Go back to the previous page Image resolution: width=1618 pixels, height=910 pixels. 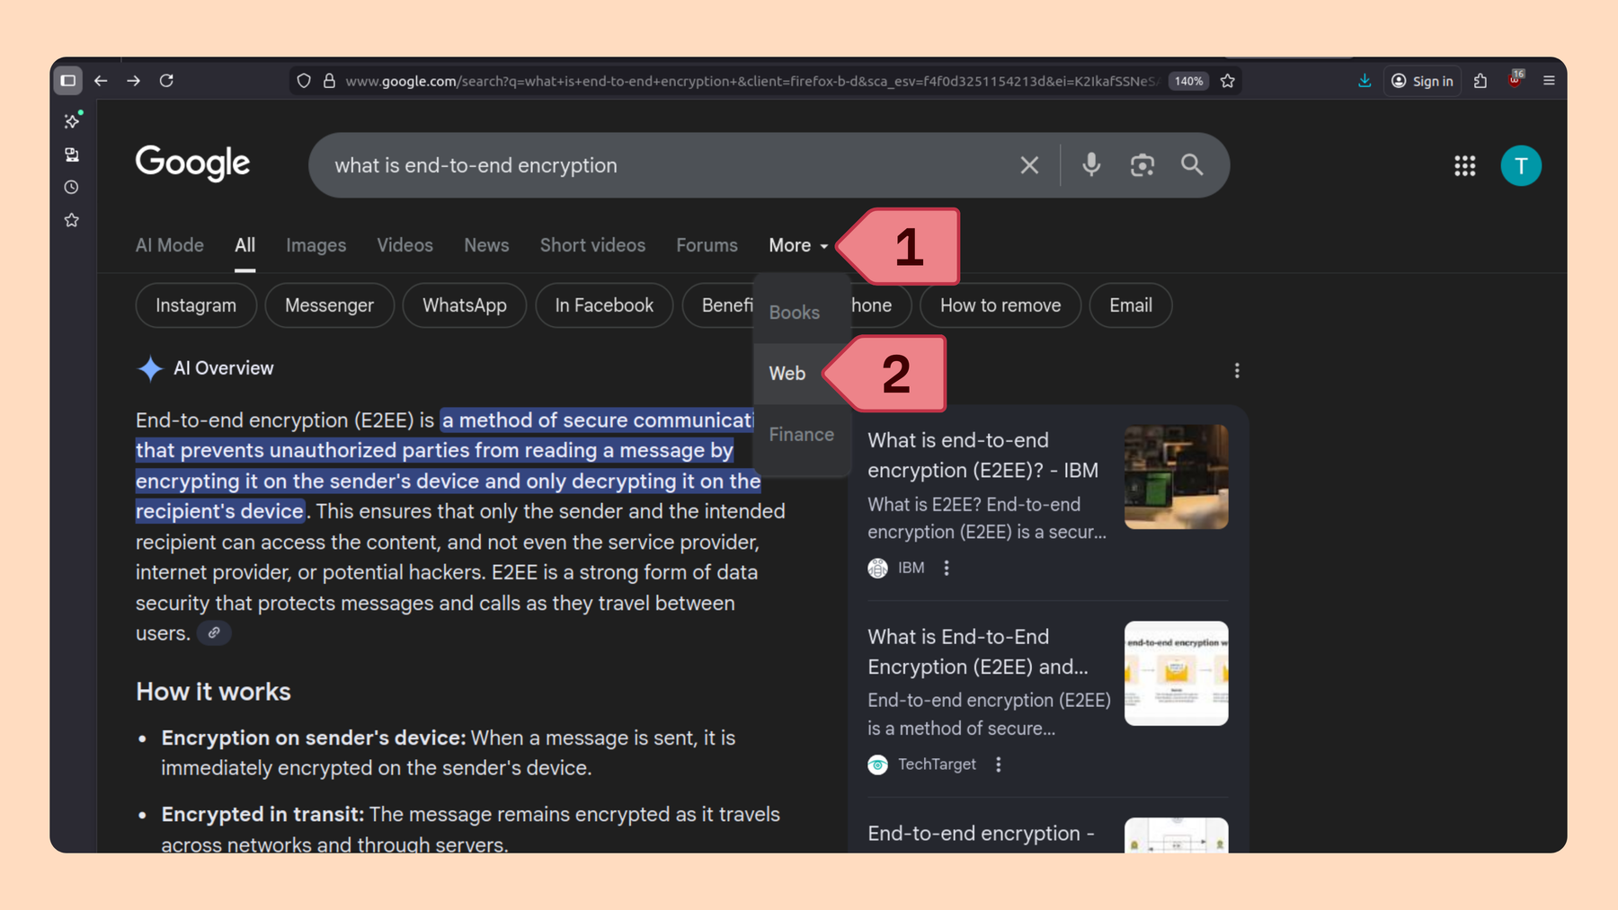pyautogui.click(x=101, y=81)
